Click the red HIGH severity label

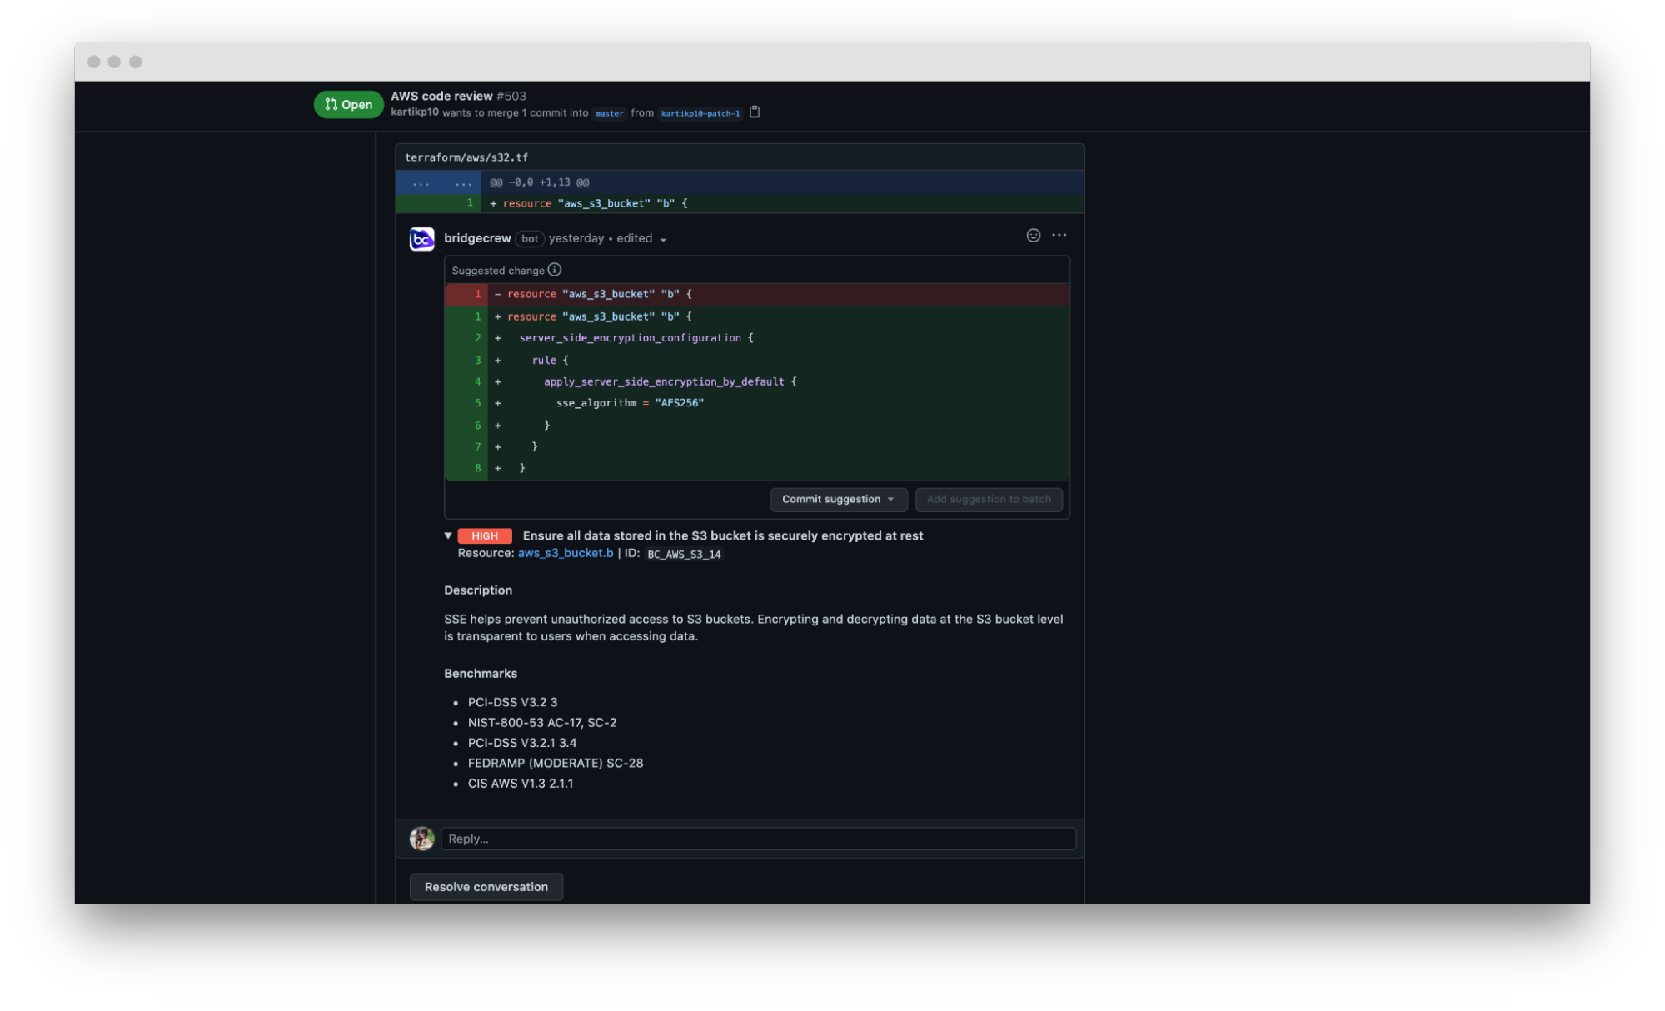coord(484,535)
